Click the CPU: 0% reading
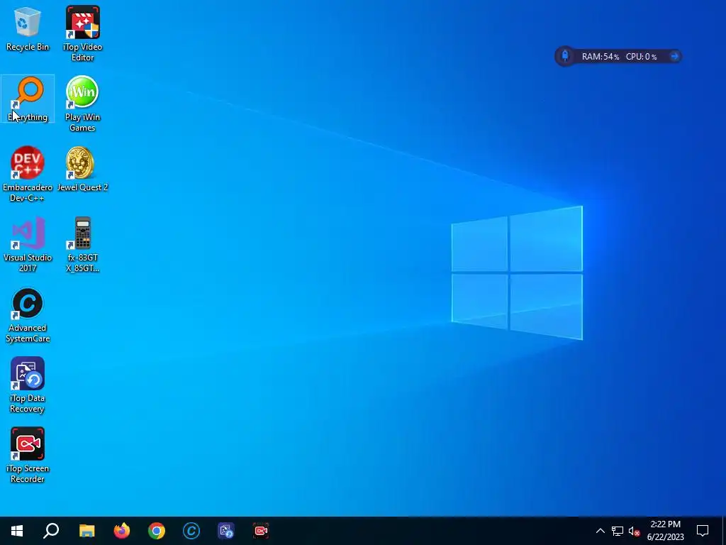 (x=641, y=57)
